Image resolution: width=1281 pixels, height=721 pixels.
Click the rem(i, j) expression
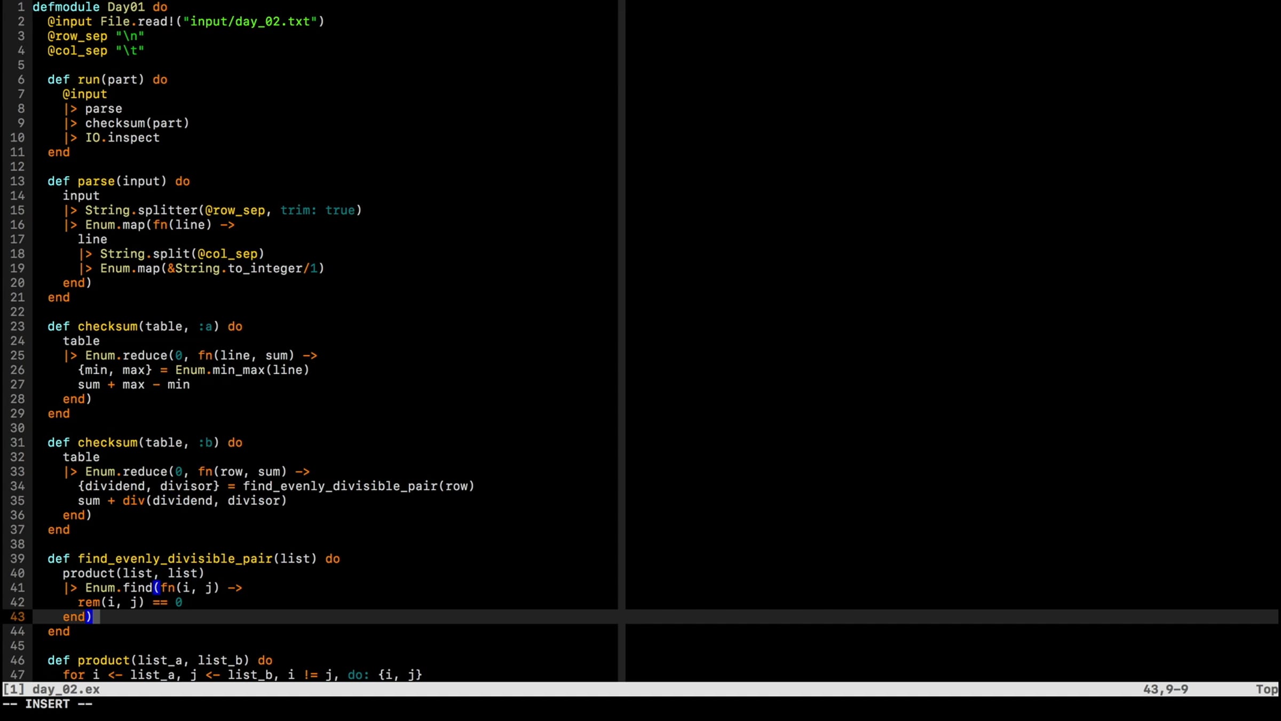(110, 602)
